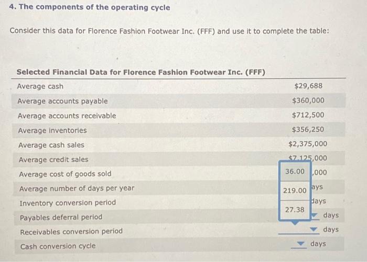
Task: Click the Payables deferral period row label
Action: click(x=61, y=217)
